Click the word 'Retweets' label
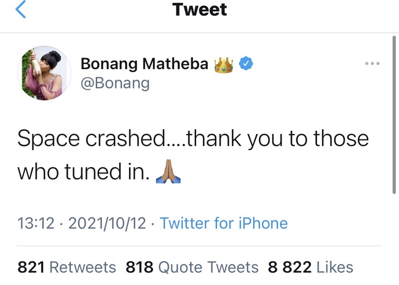The width and height of the screenshot is (399, 285). 83,267
